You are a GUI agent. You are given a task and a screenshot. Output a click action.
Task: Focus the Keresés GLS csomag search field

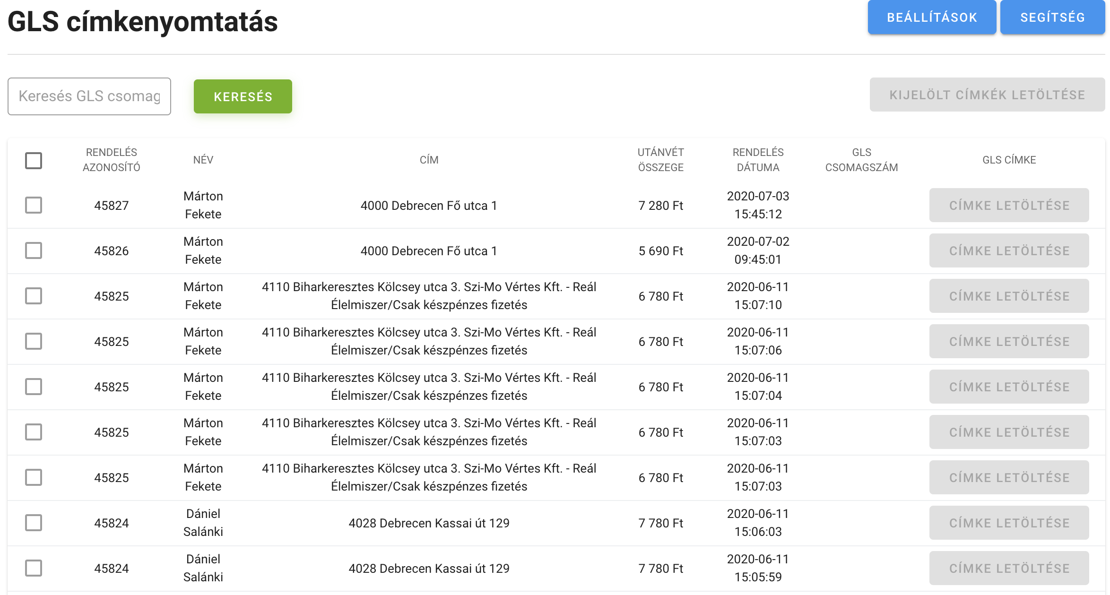[89, 96]
